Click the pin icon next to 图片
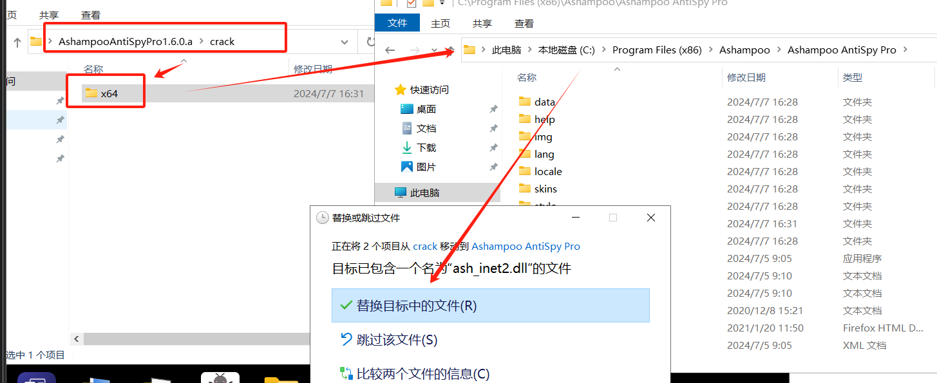 (x=493, y=167)
